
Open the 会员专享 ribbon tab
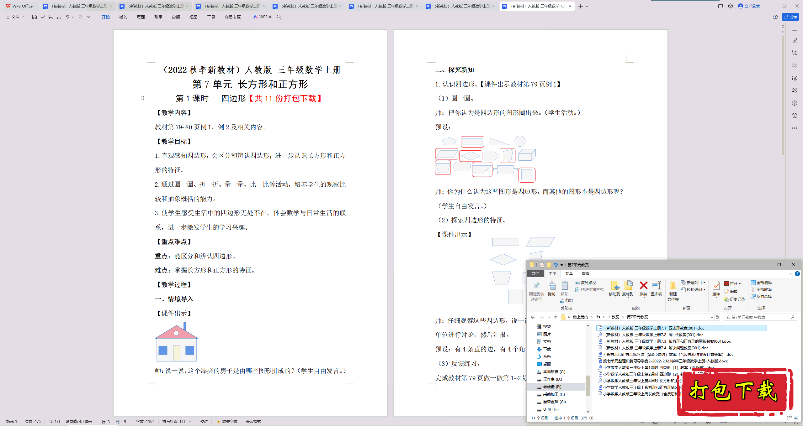click(x=232, y=17)
